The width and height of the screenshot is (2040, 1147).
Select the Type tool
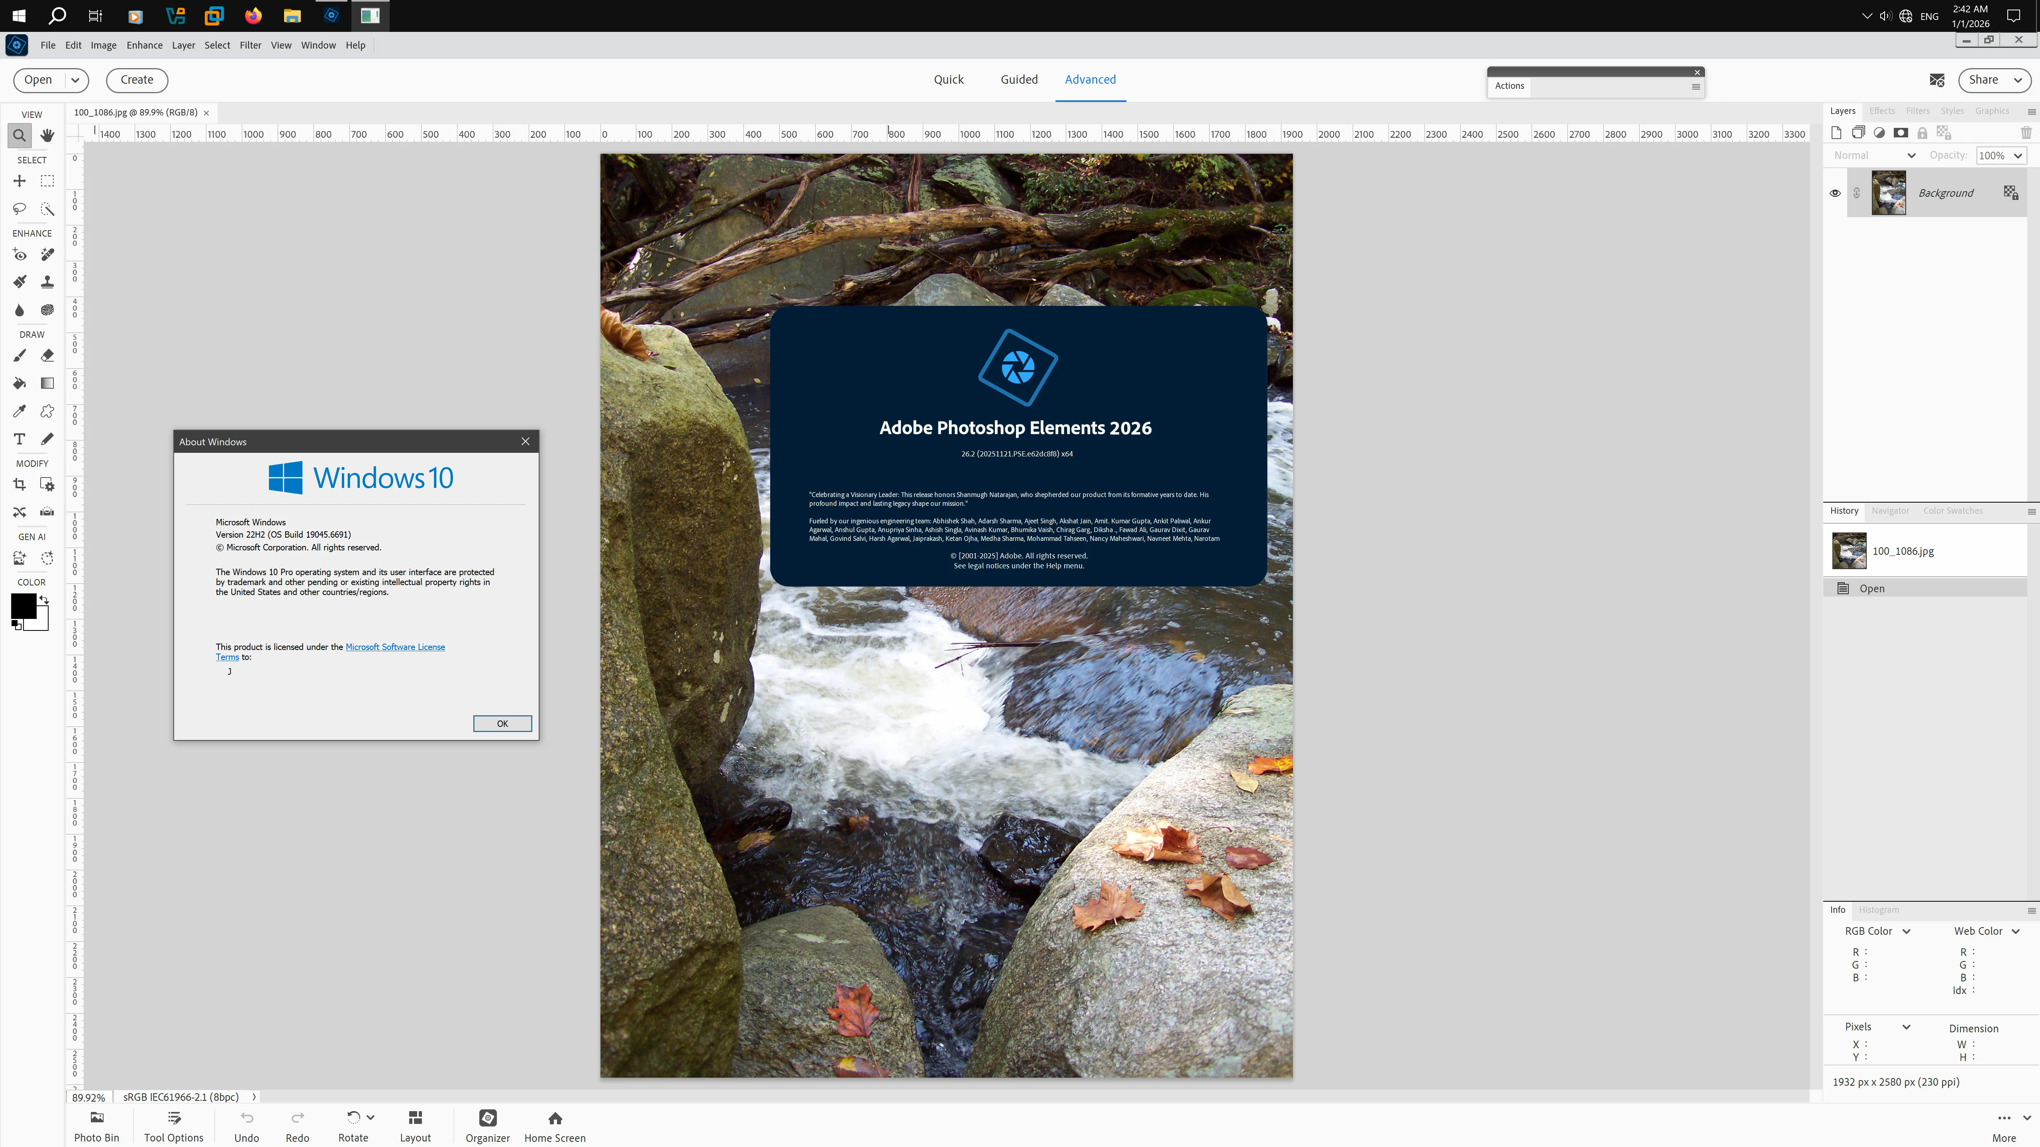pyautogui.click(x=20, y=438)
